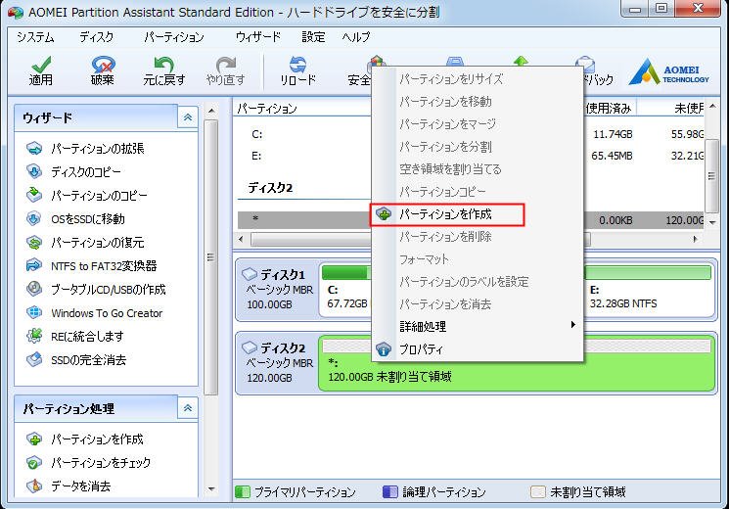Collapse the ウィザード panel chevron
729x509 pixels.
point(188,117)
